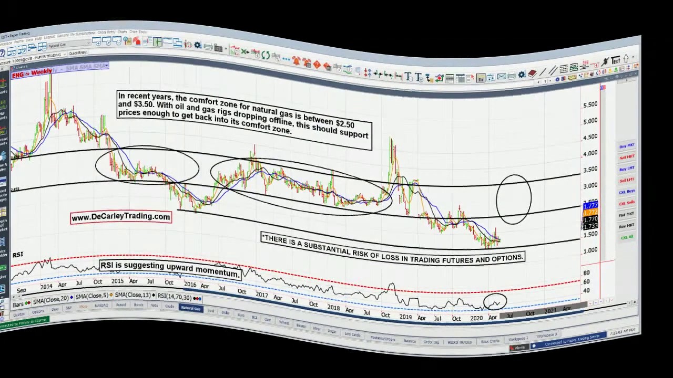Screen dimensions: 673x378
Task: Open the Chart Tools menu
Action: [x=138, y=31]
